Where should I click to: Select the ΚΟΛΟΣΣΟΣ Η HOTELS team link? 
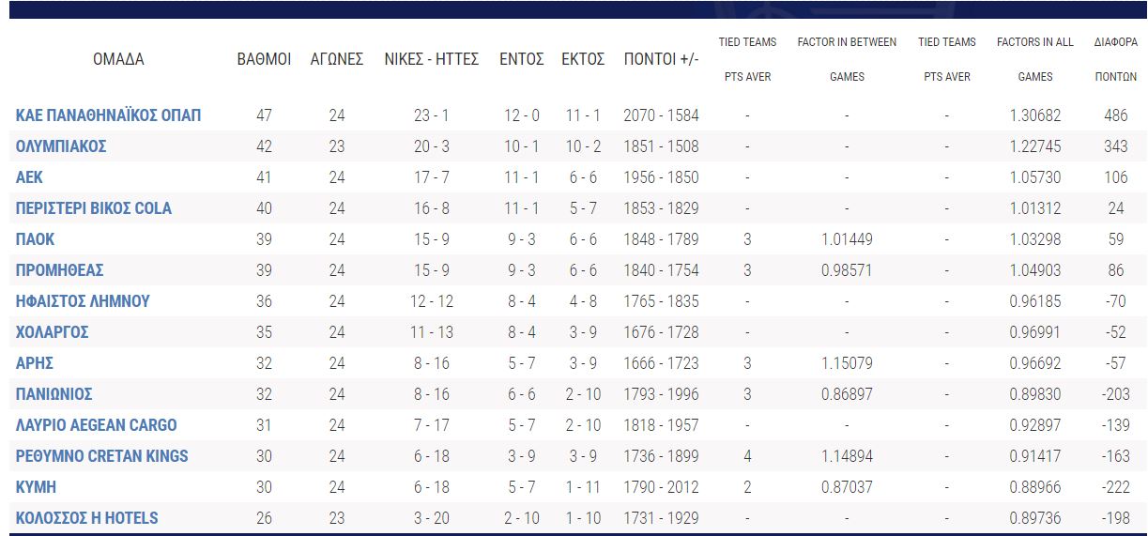coord(87,518)
